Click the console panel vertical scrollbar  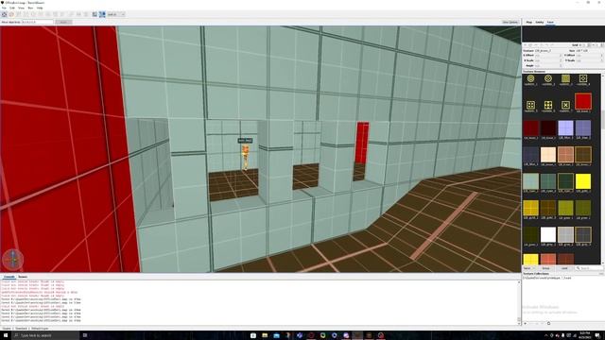(519, 302)
